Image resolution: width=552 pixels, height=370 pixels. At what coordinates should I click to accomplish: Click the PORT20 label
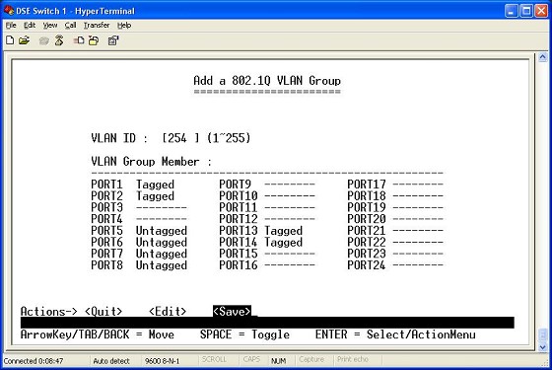[x=367, y=219]
